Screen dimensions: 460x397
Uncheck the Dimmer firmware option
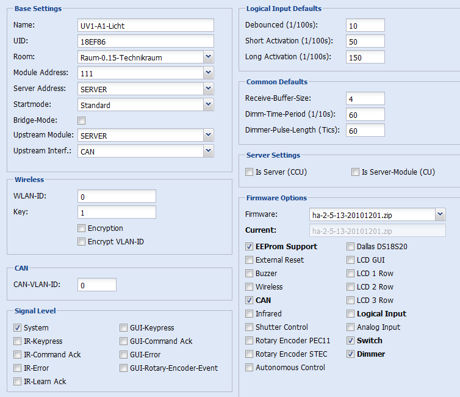tap(351, 354)
